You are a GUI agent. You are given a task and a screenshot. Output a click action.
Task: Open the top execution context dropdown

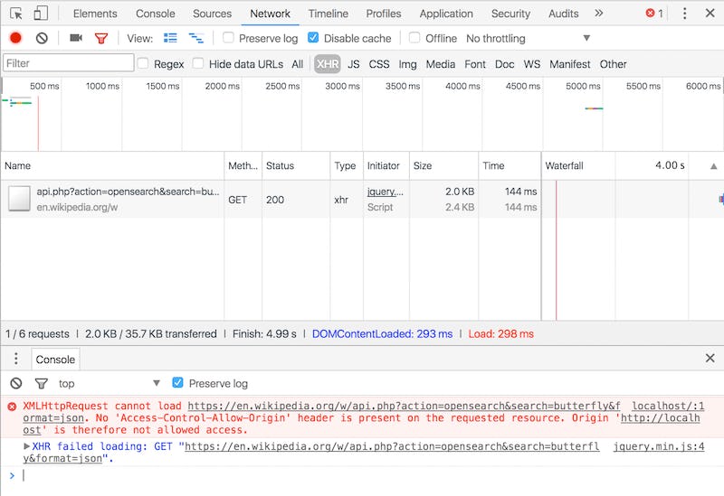pyautogui.click(x=109, y=384)
